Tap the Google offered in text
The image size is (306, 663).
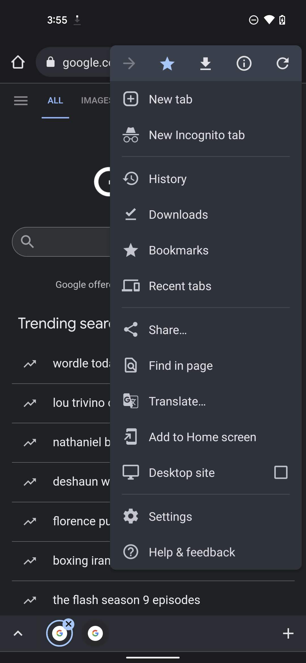coord(83,284)
